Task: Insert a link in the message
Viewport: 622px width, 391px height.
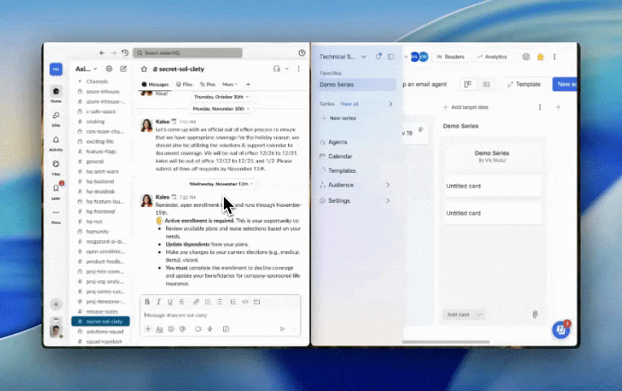Action: tap(195, 301)
